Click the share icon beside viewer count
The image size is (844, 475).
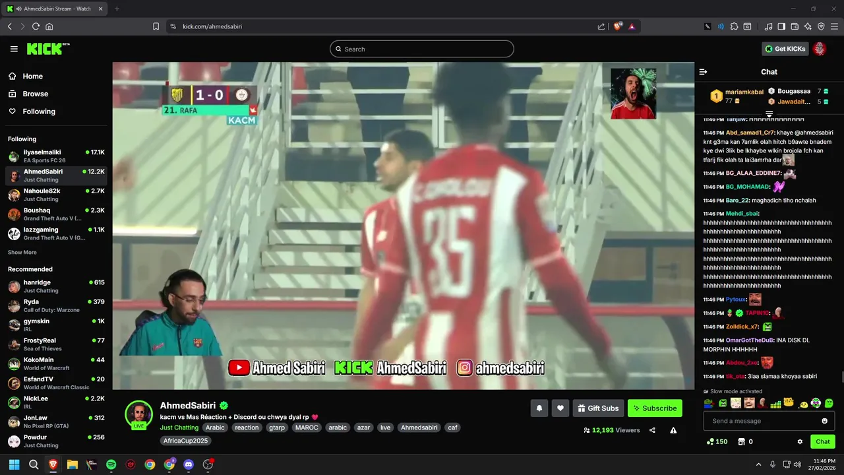click(x=652, y=430)
